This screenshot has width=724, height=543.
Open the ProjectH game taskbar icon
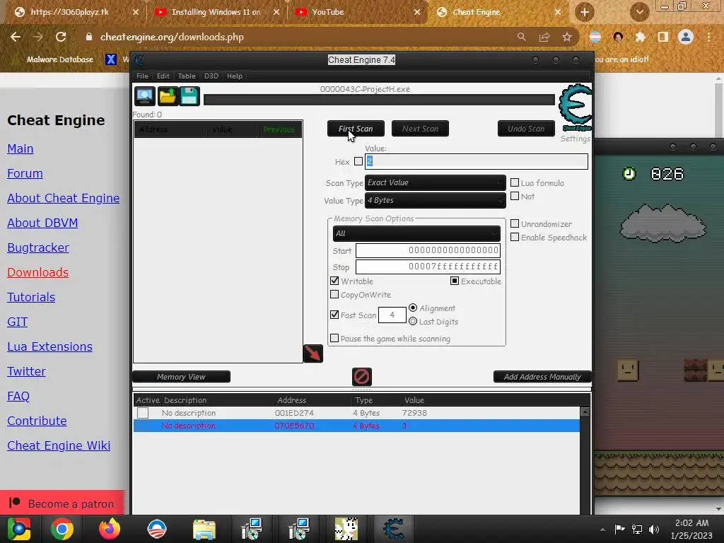tap(346, 529)
